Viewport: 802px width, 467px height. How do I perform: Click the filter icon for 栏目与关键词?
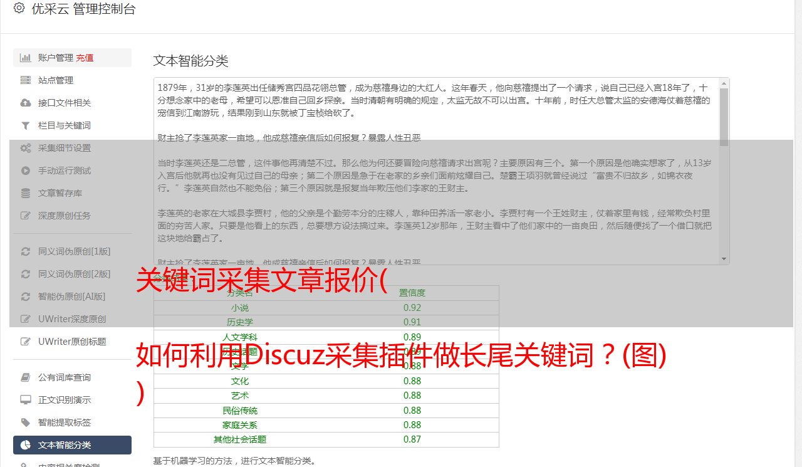[26, 125]
